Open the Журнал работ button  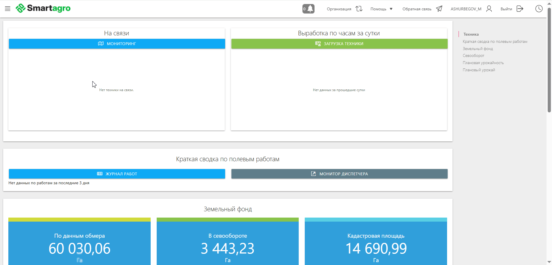click(117, 174)
